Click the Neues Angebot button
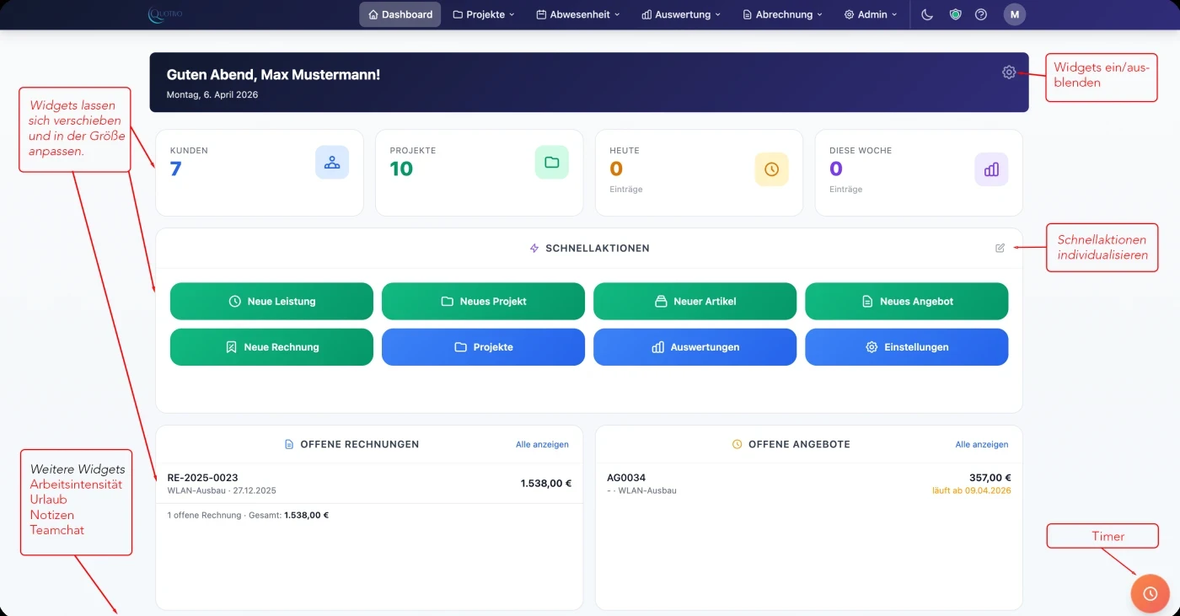The image size is (1180, 616). click(906, 301)
